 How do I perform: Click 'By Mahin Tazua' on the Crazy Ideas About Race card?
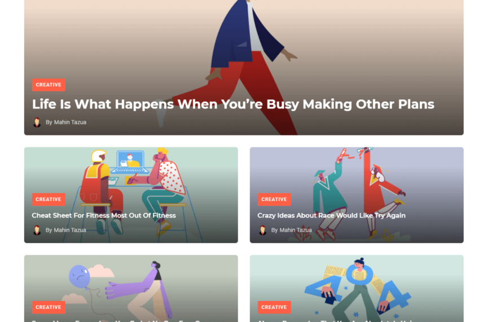coord(292,230)
